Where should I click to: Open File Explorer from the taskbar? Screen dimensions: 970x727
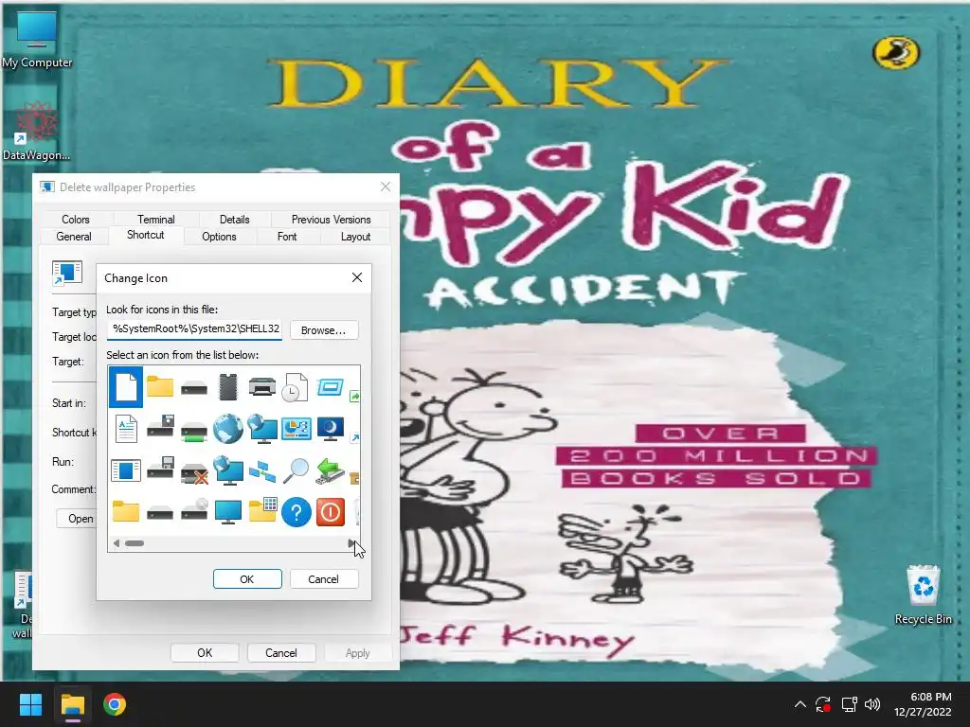(x=72, y=704)
